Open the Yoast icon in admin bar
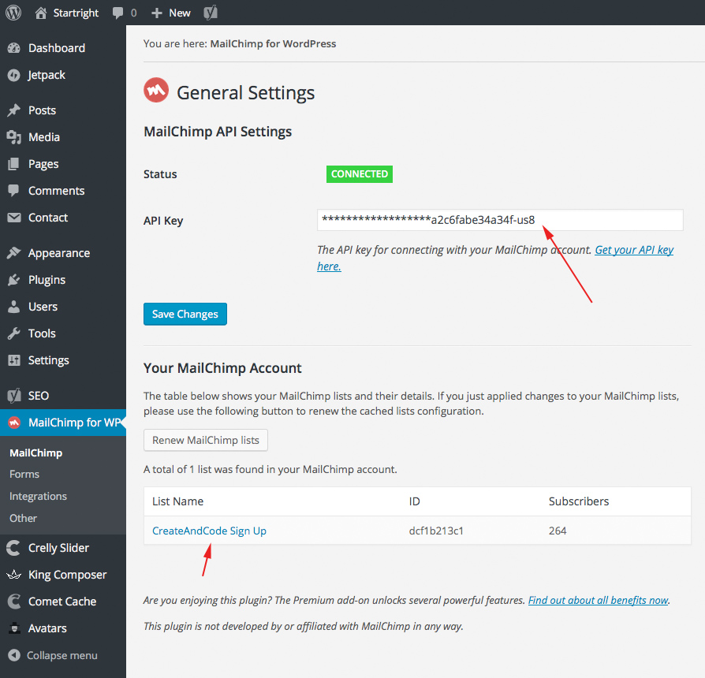This screenshot has height=678, width=705. pos(211,13)
